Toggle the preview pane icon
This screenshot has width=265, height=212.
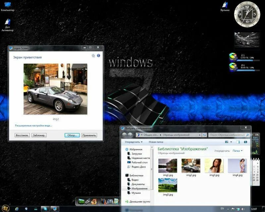238,142
